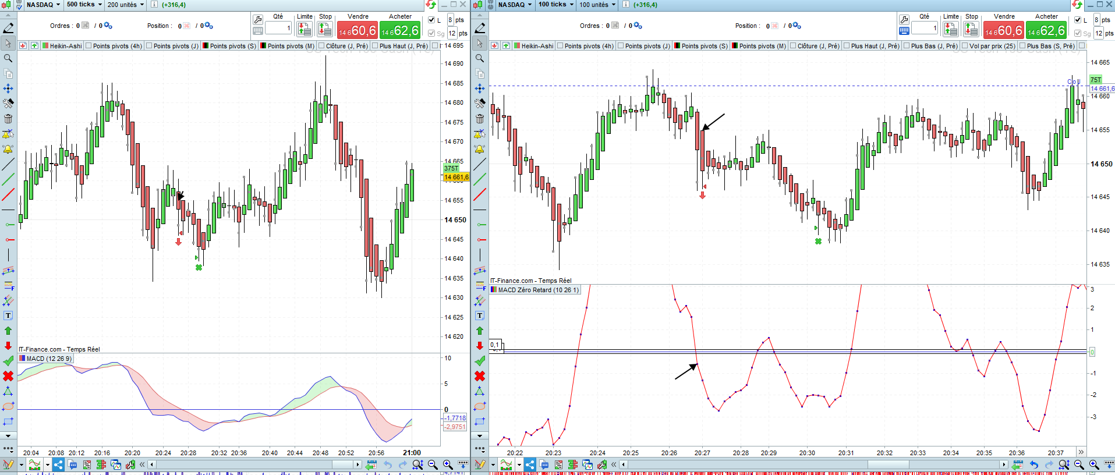Open the 100 unités dropdown in right chart

point(597,5)
